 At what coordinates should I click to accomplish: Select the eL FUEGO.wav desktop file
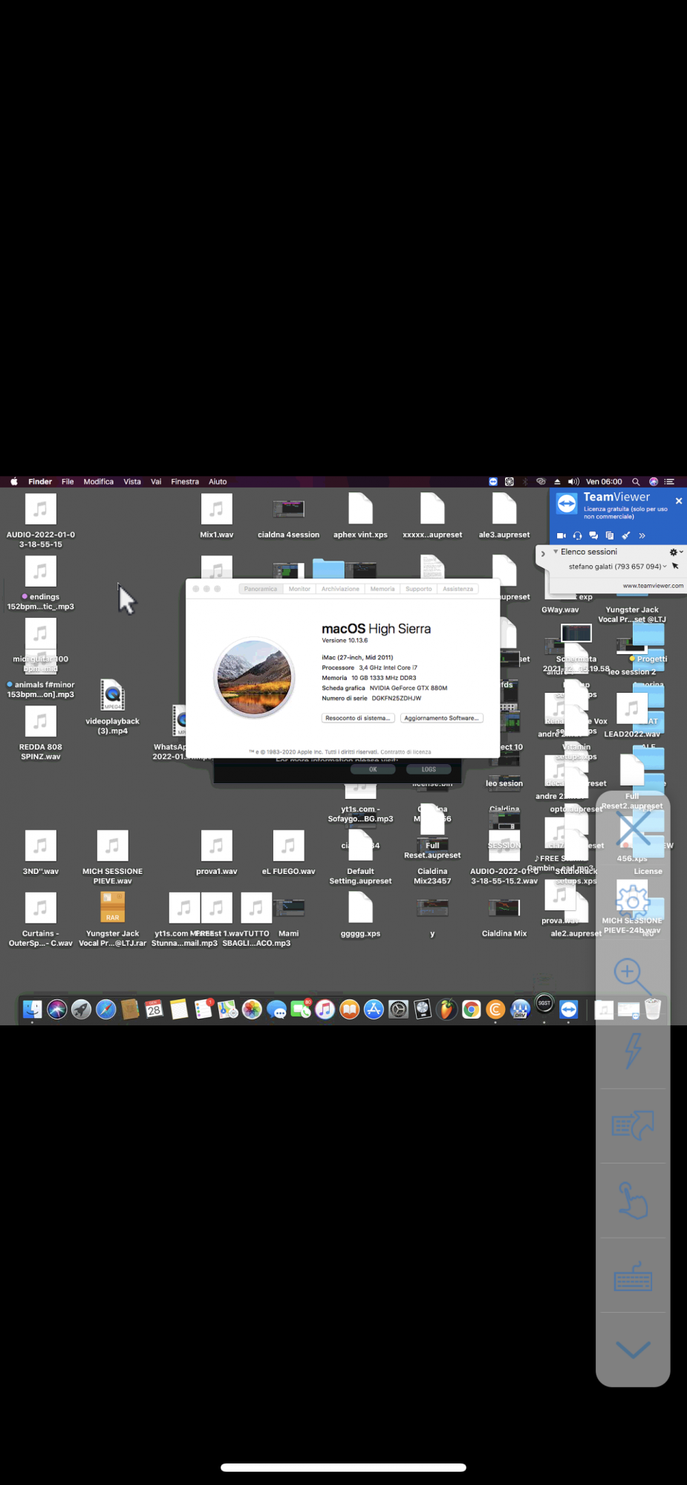coord(288,852)
